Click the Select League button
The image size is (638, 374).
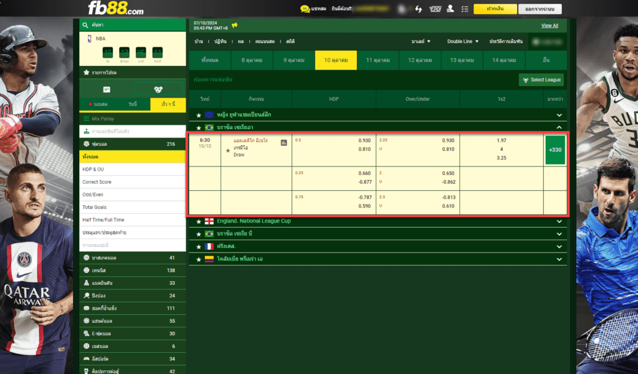(541, 80)
